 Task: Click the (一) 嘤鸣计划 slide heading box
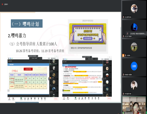(27, 24)
